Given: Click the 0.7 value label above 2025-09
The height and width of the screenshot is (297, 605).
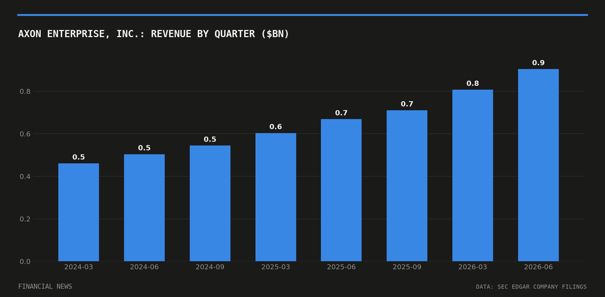Looking at the screenshot, I should coord(407,104).
